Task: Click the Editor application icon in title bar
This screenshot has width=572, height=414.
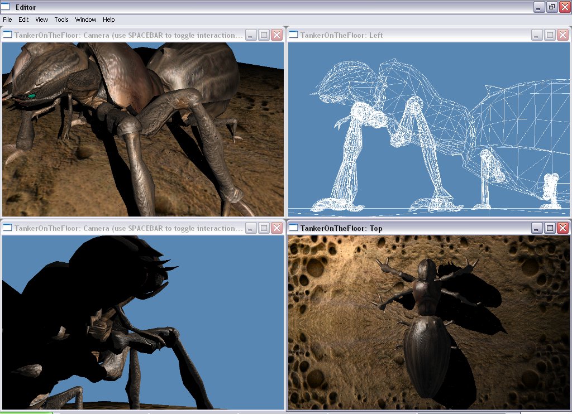Action: (6, 7)
